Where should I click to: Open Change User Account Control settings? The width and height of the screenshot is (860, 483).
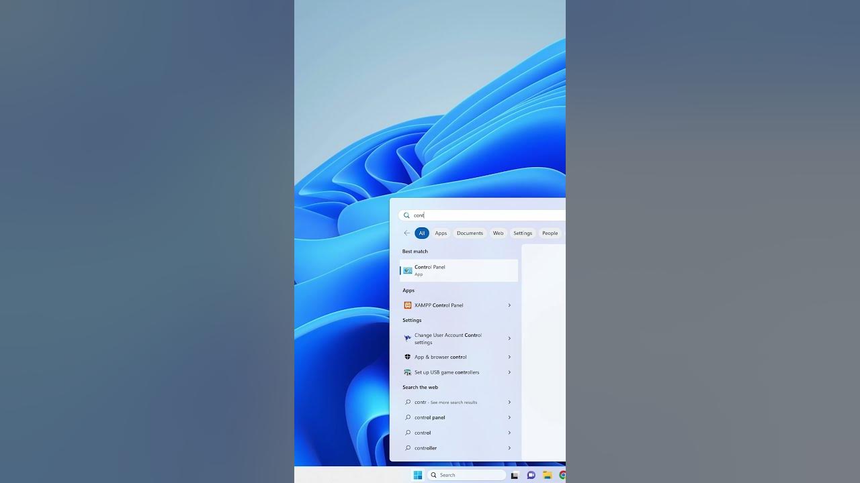tap(459, 339)
